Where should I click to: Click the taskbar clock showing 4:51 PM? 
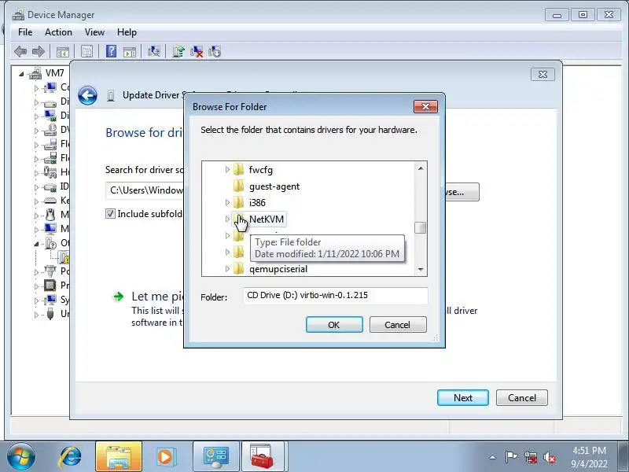pyautogui.click(x=589, y=457)
